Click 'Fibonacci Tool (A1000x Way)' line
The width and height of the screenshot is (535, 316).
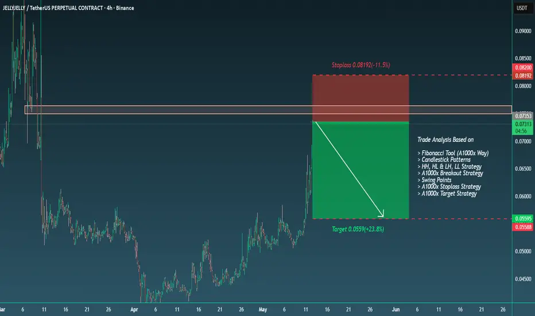click(453, 153)
